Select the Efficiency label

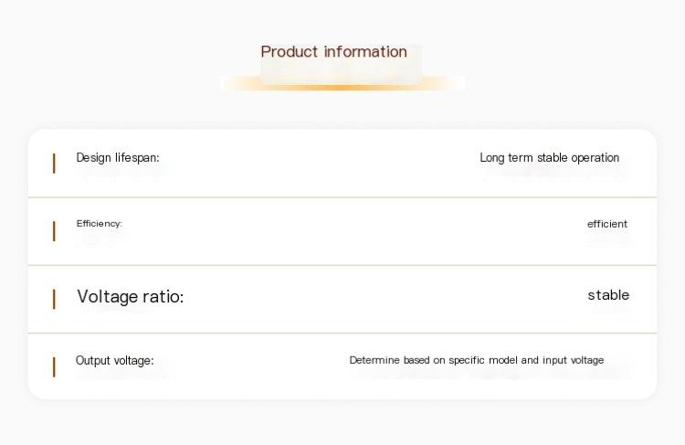[x=100, y=223]
